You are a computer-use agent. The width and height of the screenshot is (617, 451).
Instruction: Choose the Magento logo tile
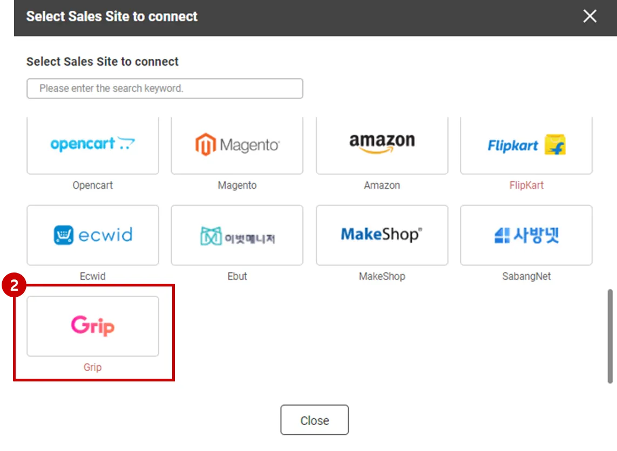point(237,145)
